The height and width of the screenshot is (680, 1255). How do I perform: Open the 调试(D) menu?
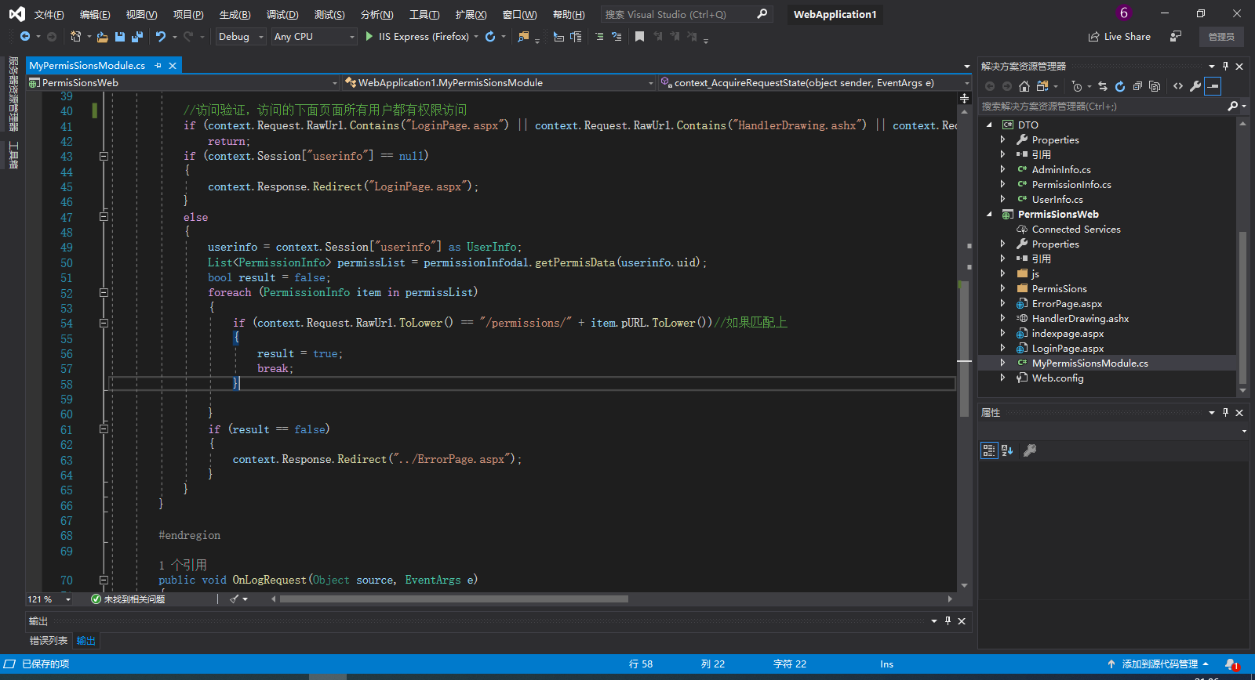coord(282,15)
